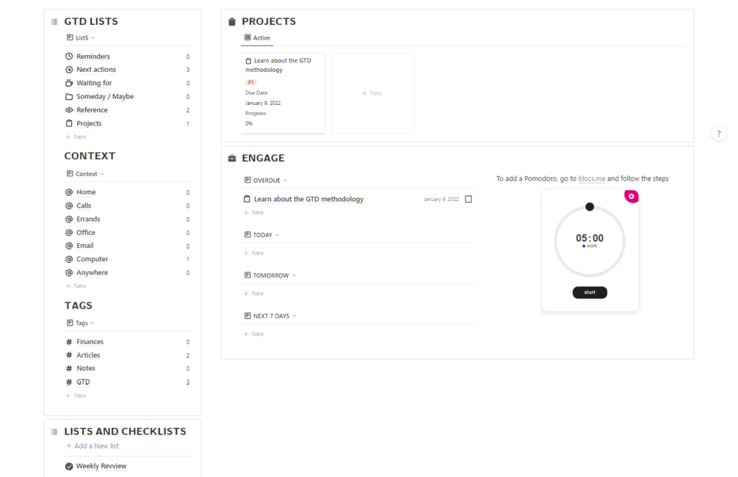738x477 pixels.
Task: Open the blocs.me link
Action: pos(591,178)
